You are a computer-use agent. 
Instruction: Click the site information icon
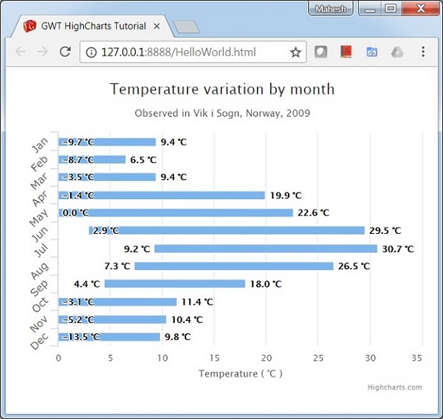coord(92,52)
